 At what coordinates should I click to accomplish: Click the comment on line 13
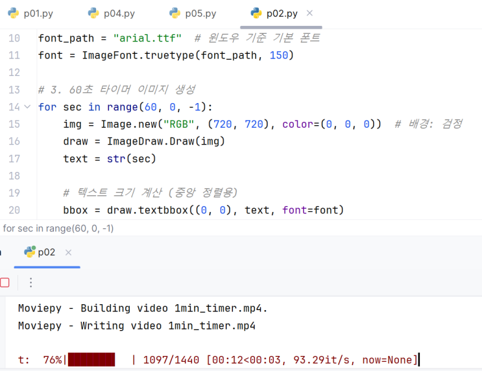click(117, 90)
